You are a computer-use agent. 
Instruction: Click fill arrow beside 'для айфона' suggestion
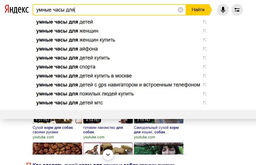click(x=205, y=49)
